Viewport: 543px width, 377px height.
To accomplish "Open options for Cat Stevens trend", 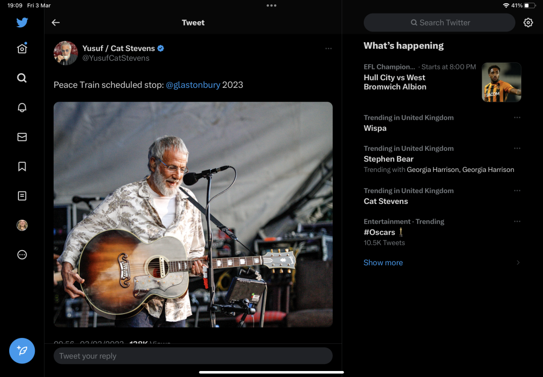I will coord(517,190).
